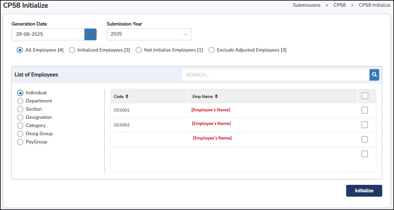Pick Exclude Adjusted Employees radio button
Screen dimensions: 394x210
pos(212,50)
